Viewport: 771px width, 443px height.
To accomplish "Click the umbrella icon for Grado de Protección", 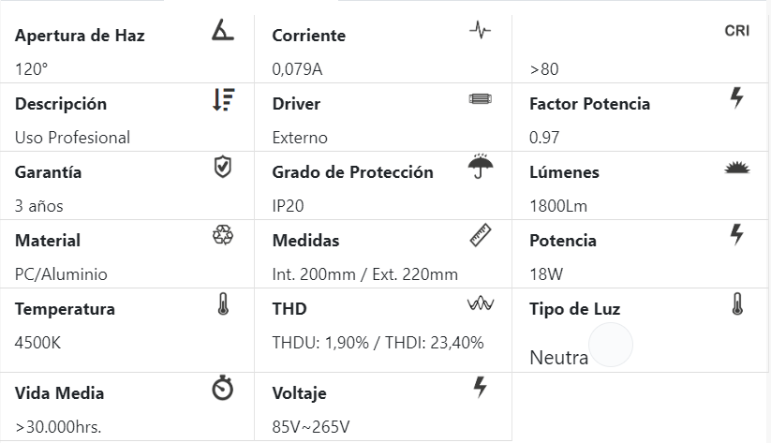I will click(480, 168).
